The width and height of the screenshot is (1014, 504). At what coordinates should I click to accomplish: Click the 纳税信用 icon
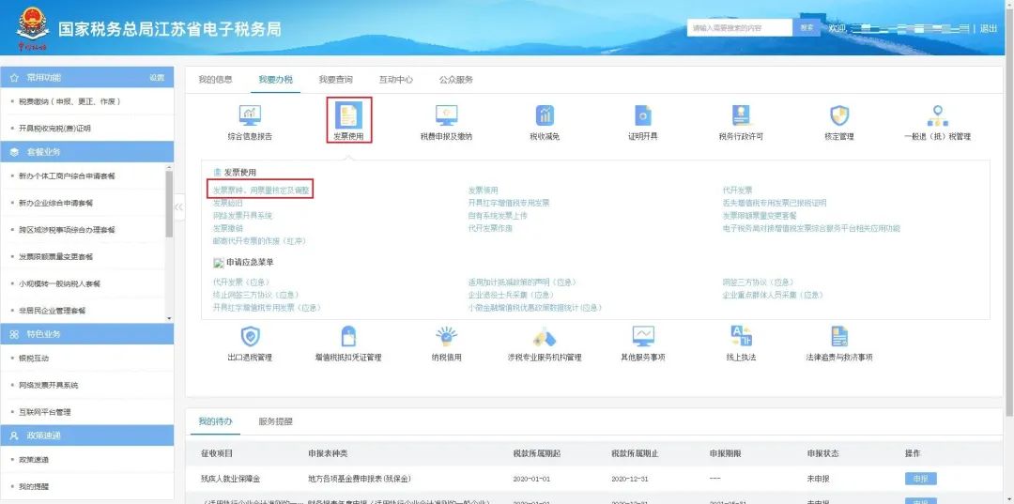[x=446, y=337]
